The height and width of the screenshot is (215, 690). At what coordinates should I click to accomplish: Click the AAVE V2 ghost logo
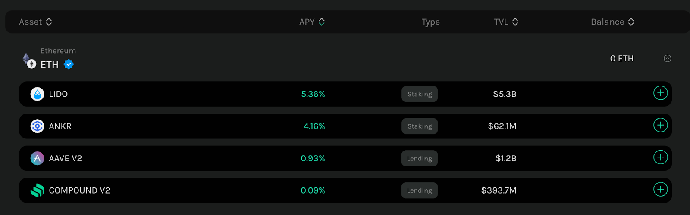coord(38,158)
